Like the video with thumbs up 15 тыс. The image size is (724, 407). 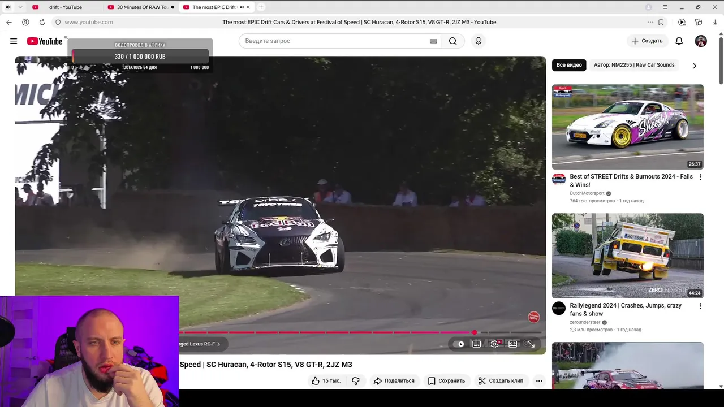326,381
